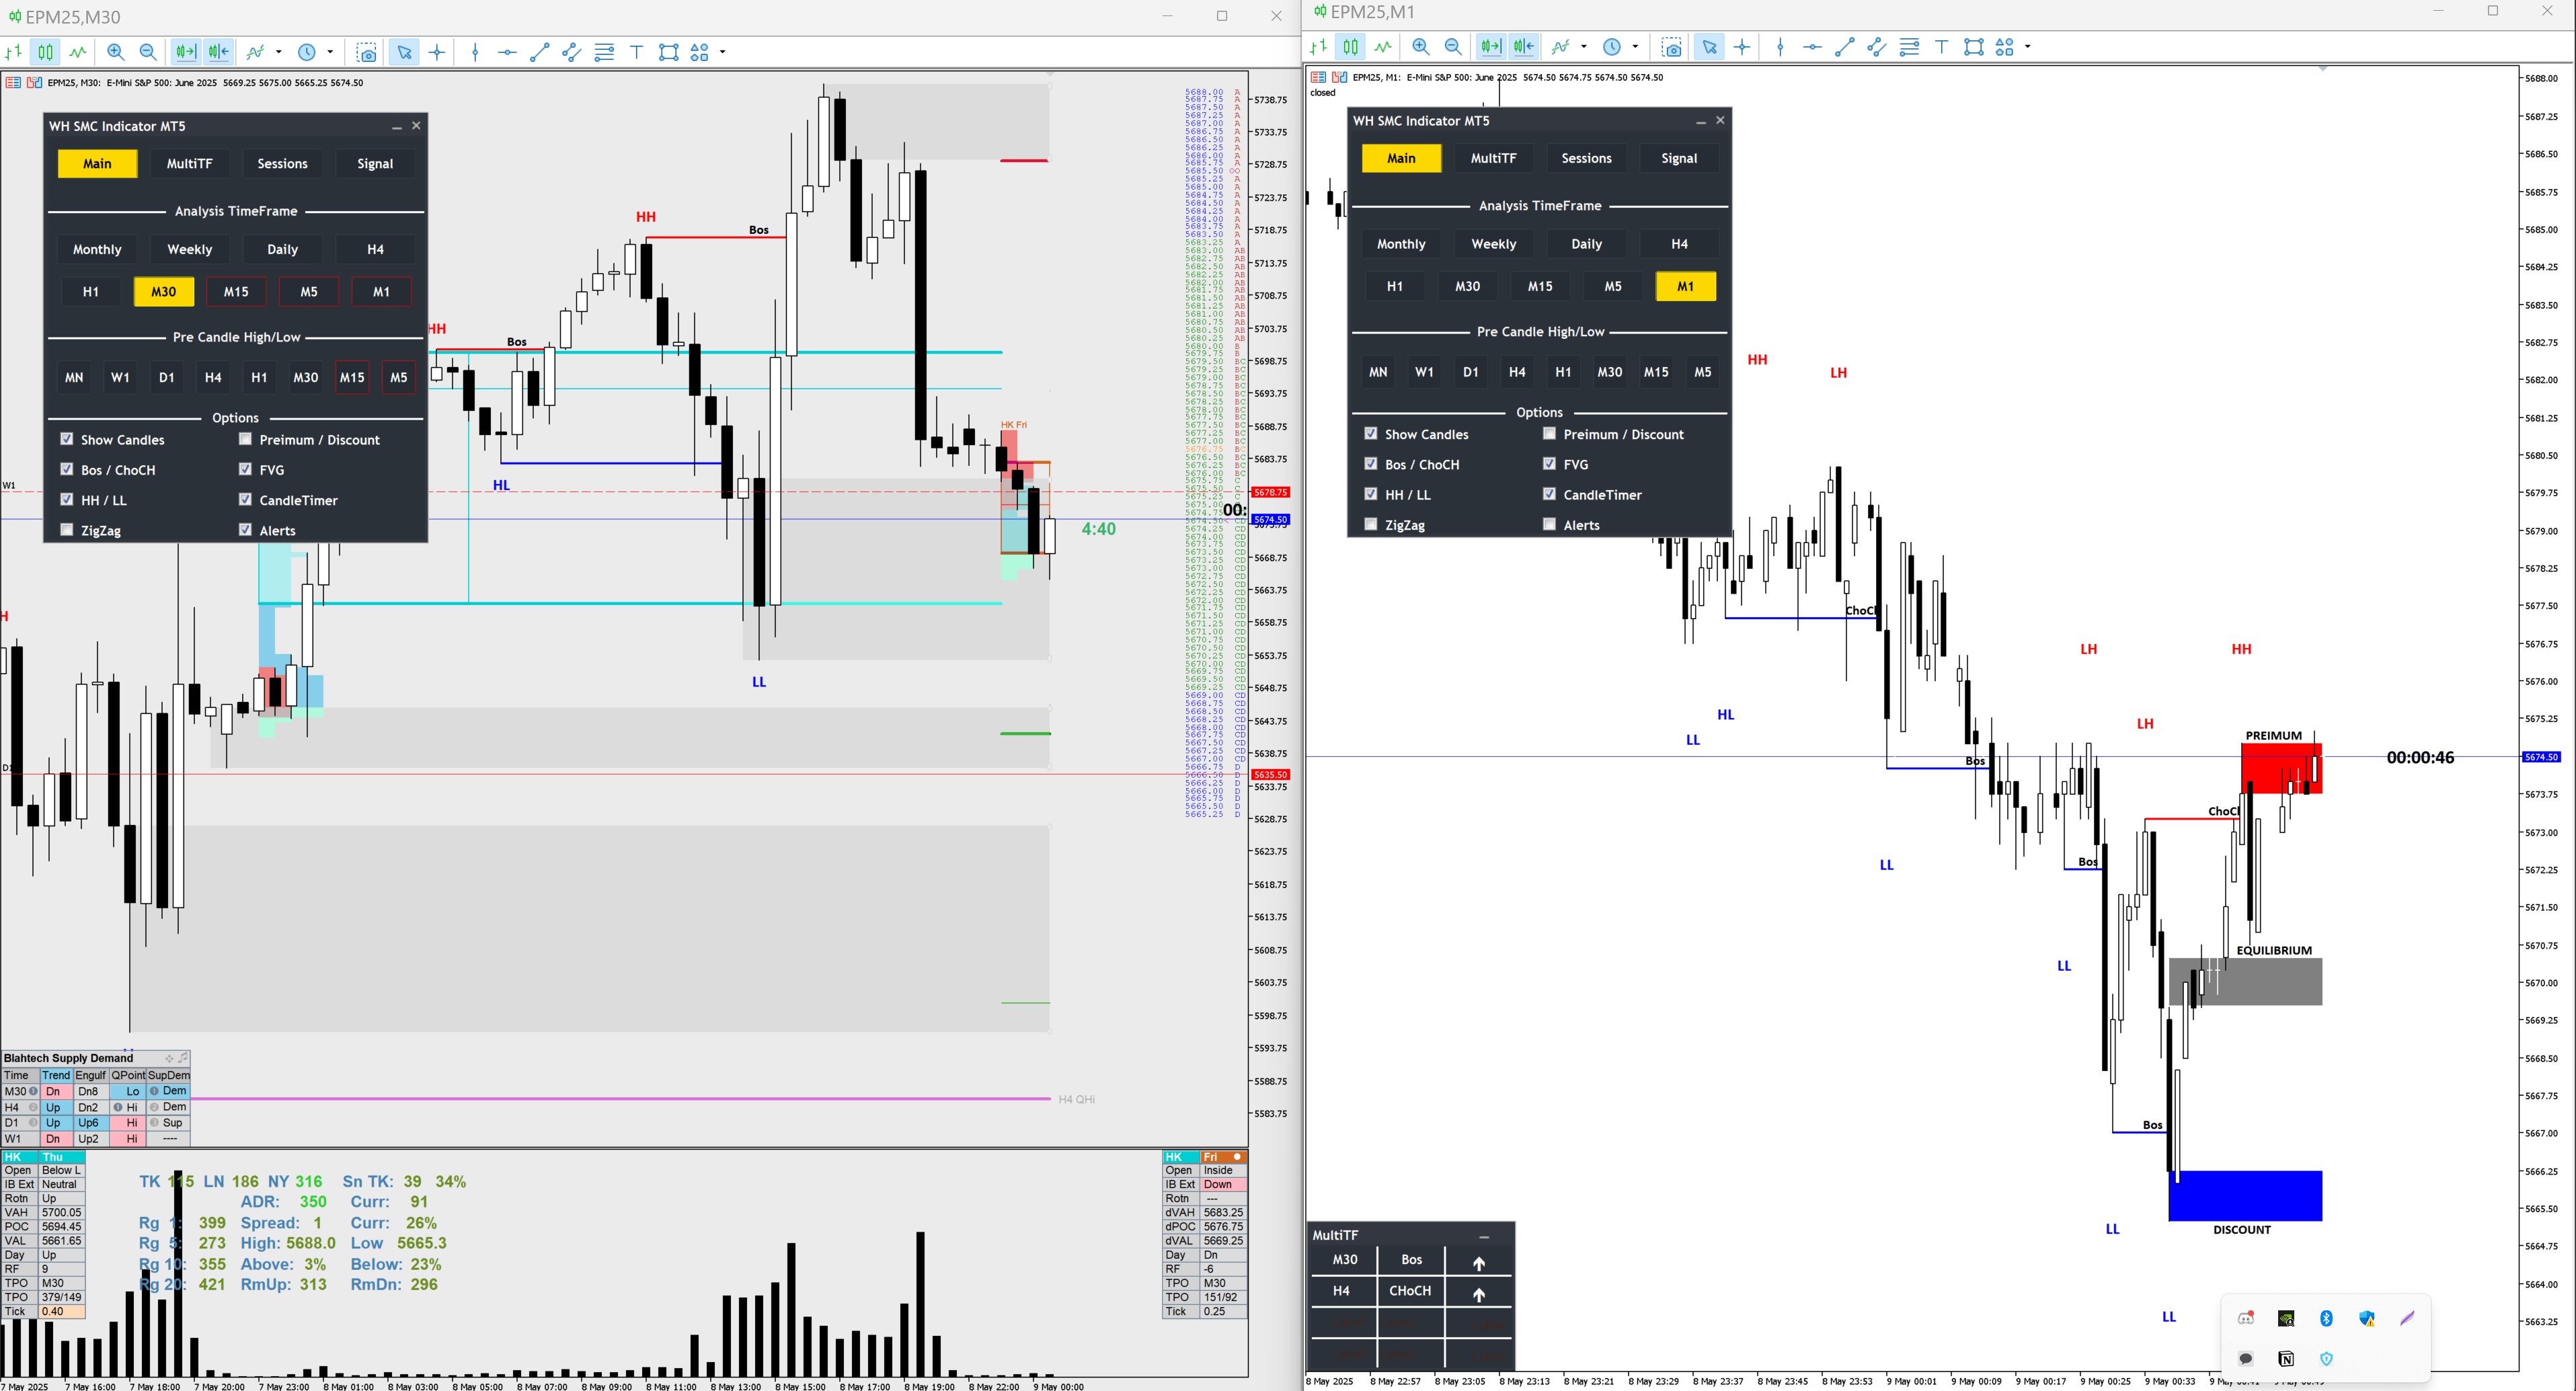The height and width of the screenshot is (1391, 2576).
Task: Select text tool in left toolbar
Action: pos(636,52)
